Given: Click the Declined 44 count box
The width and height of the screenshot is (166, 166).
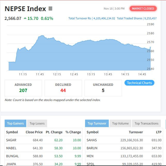Looking at the screenshot, I should pos(63,88).
